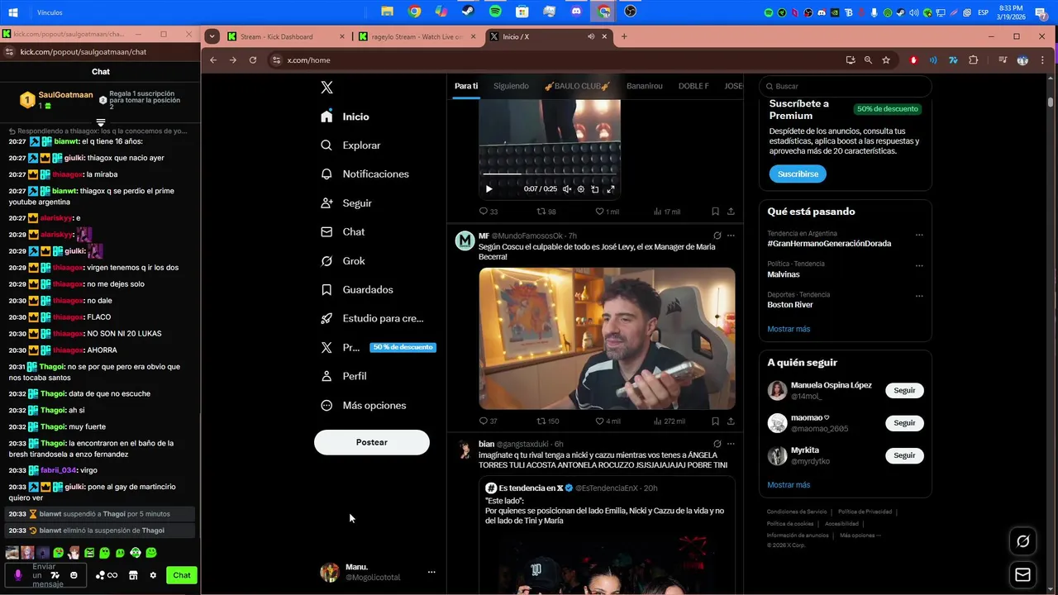Image resolution: width=1058 pixels, height=595 pixels.
Task: Open video settings gear in player
Action: (x=581, y=189)
